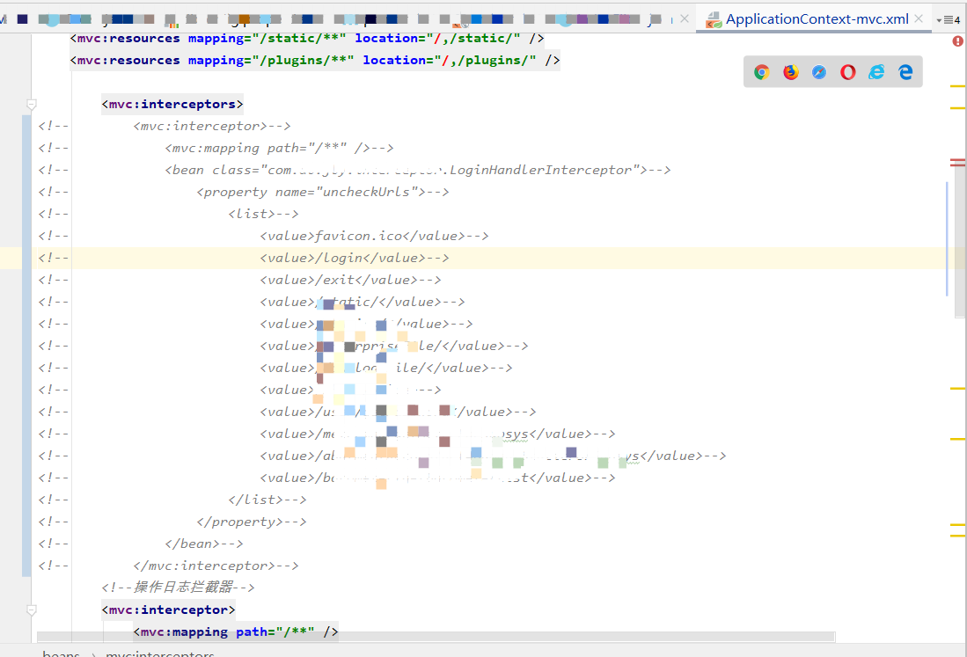Open file preview in Internet Explorer
The width and height of the screenshot is (967, 657).
[876, 72]
